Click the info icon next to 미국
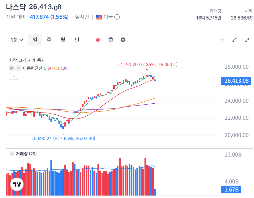This screenshot has height=198, width=254. (117, 17)
